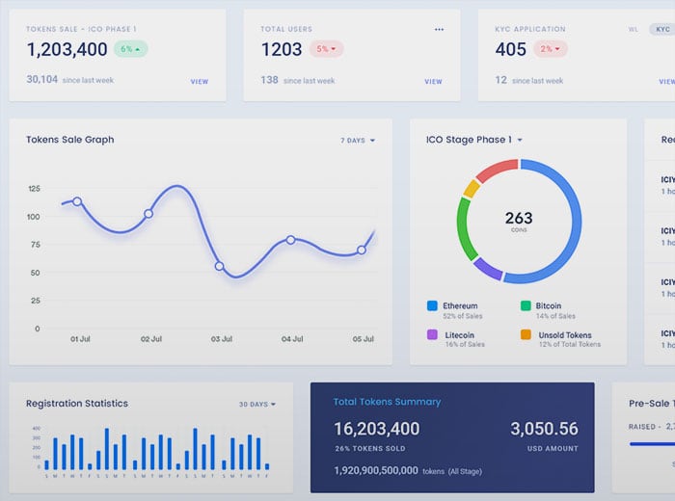675x501 pixels.
Task: Click the Total Tokens Summary heading
Action: point(387,402)
